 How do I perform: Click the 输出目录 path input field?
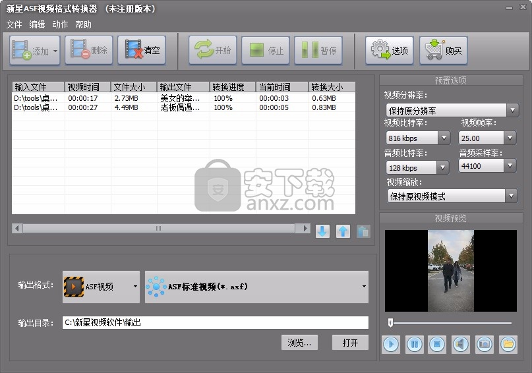click(216, 322)
